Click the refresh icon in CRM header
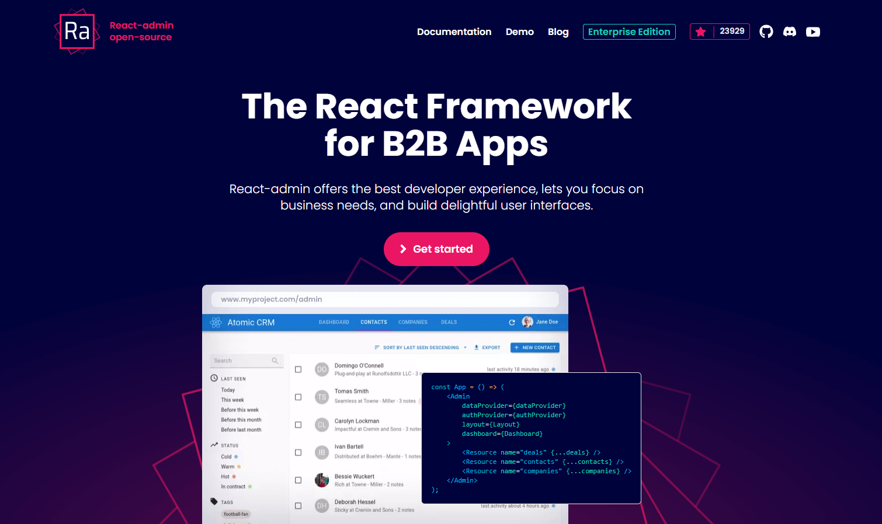This screenshot has height=524, width=882. (512, 322)
